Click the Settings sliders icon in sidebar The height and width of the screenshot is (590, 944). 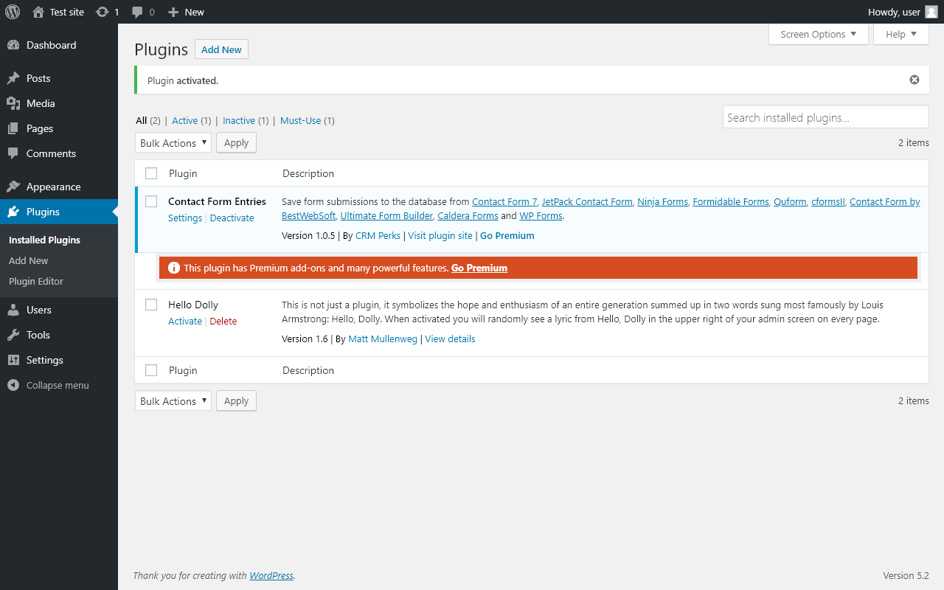pyautogui.click(x=13, y=360)
